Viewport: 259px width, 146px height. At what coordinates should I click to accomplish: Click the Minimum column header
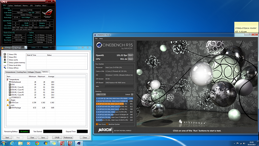(x=32, y=76)
